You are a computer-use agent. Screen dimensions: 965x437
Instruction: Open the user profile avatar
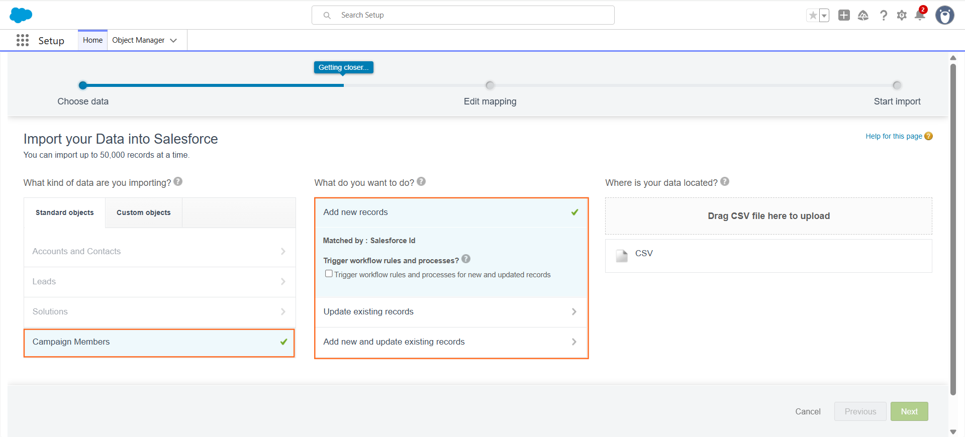pyautogui.click(x=945, y=15)
